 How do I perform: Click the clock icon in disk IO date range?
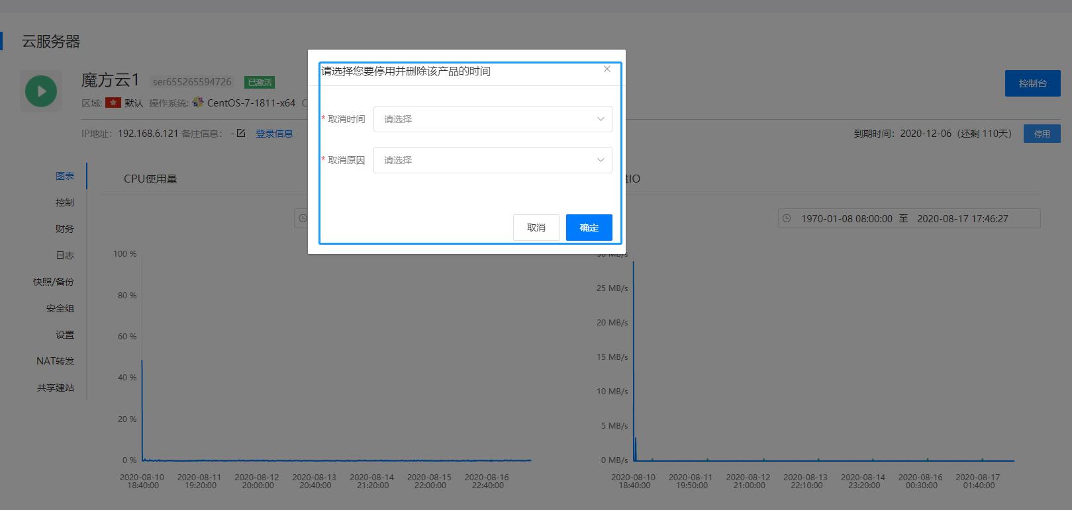pos(787,218)
